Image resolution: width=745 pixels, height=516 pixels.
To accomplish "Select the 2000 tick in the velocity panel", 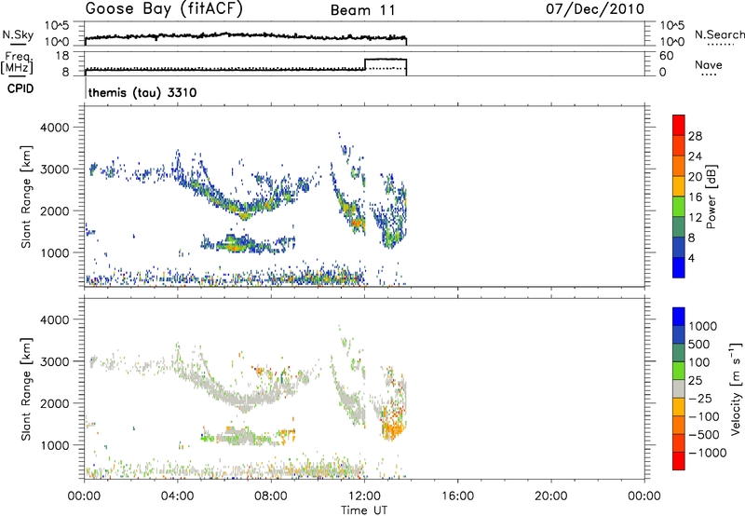I will pyautogui.click(x=57, y=403).
